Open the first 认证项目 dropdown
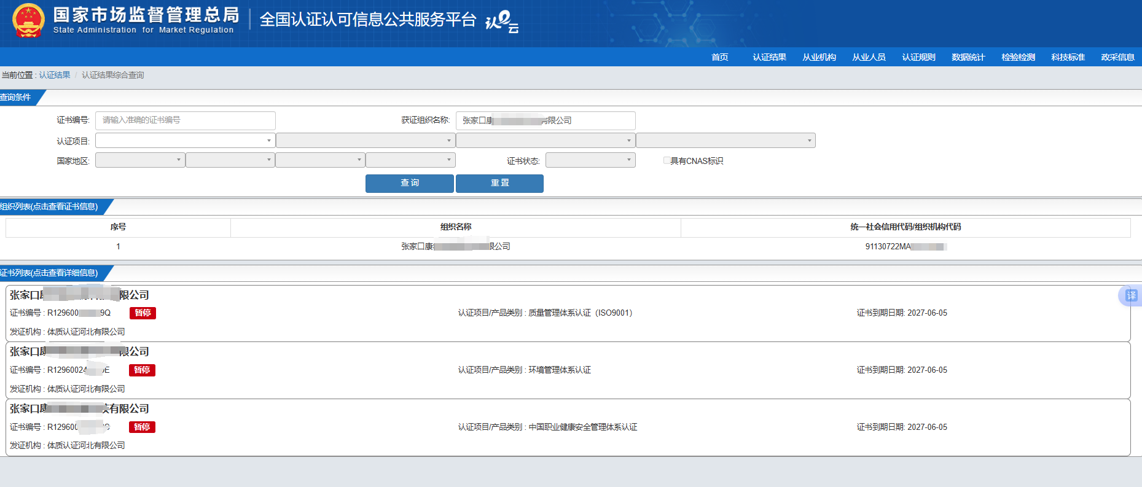Viewport: 1142px width, 487px height. tap(184, 141)
